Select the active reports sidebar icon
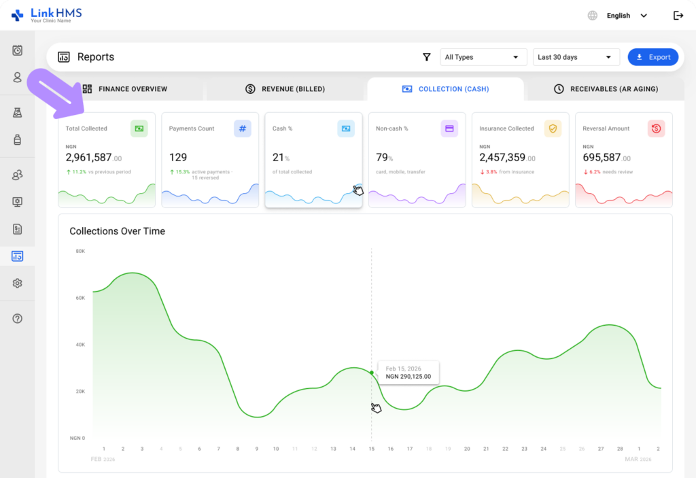Screen dimensions: 696x478 (x=17, y=256)
